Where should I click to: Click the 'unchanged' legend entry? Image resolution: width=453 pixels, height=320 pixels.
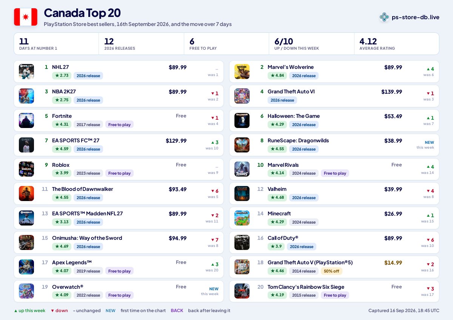(x=87, y=311)
